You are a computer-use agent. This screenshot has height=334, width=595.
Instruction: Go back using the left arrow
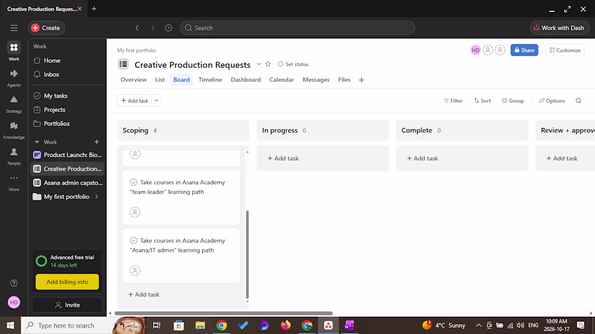[137, 28]
